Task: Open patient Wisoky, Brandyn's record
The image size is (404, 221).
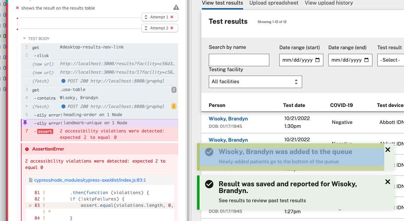Action: tap(228, 118)
